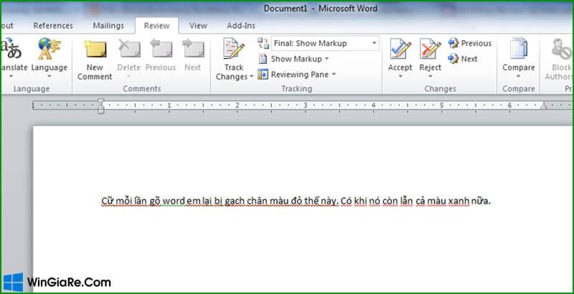574x294 pixels.
Task: Select the Review tab
Action: click(156, 26)
